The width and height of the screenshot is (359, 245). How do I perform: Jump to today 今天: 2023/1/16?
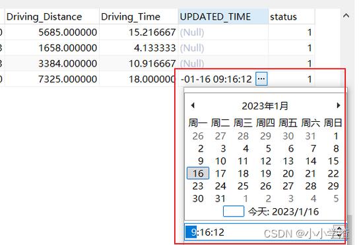click(x=284, y=211)
